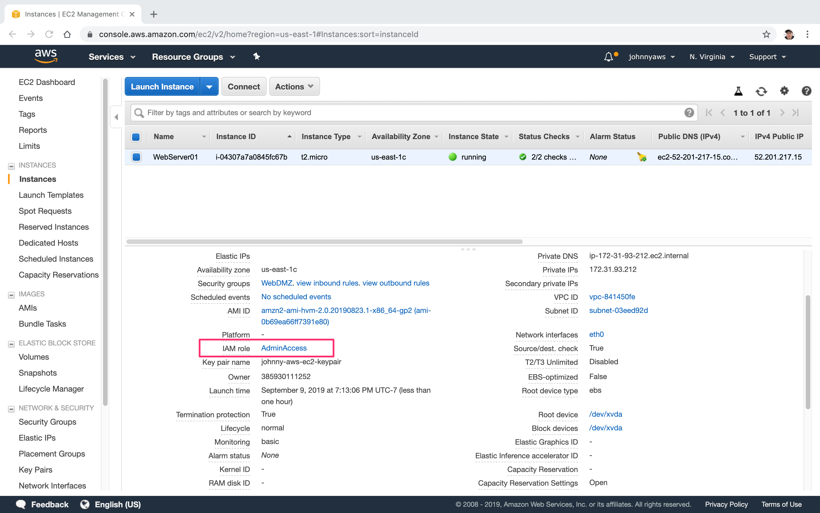Refresh the instances list
Screen dimensions: 820x513
click(x=761, y=91)
